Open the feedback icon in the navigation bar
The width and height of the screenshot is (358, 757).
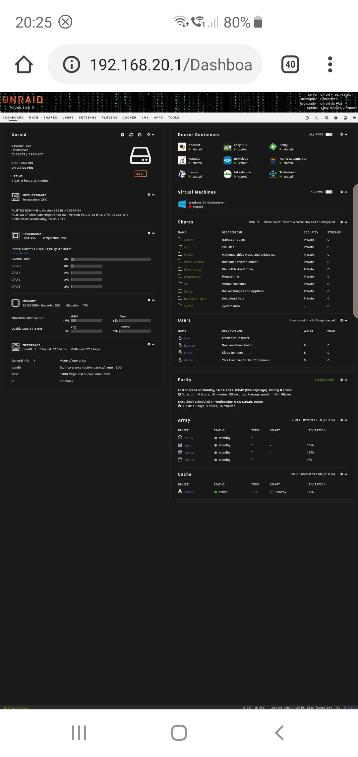[x=327, y=118]
